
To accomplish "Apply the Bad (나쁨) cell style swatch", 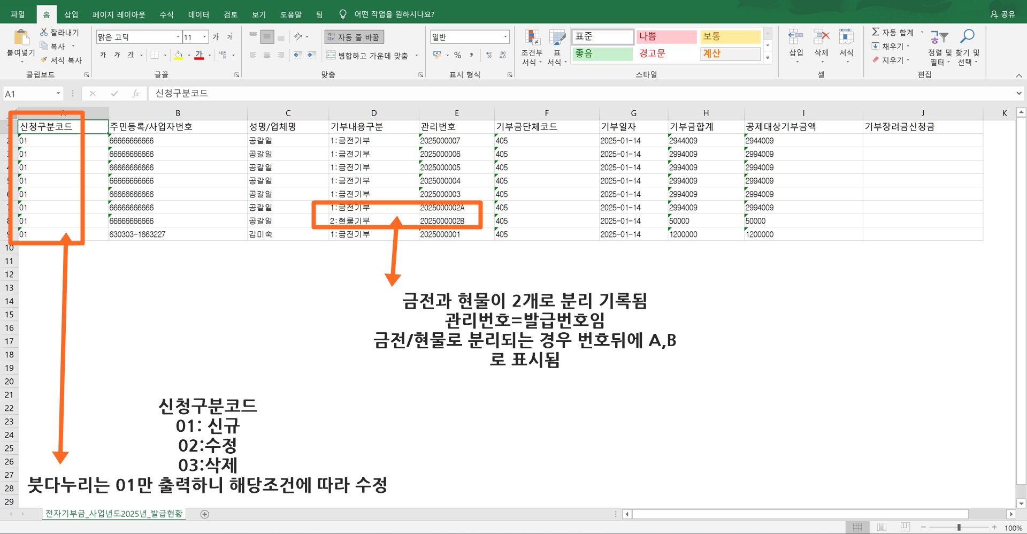I will (x=666, y=36).
